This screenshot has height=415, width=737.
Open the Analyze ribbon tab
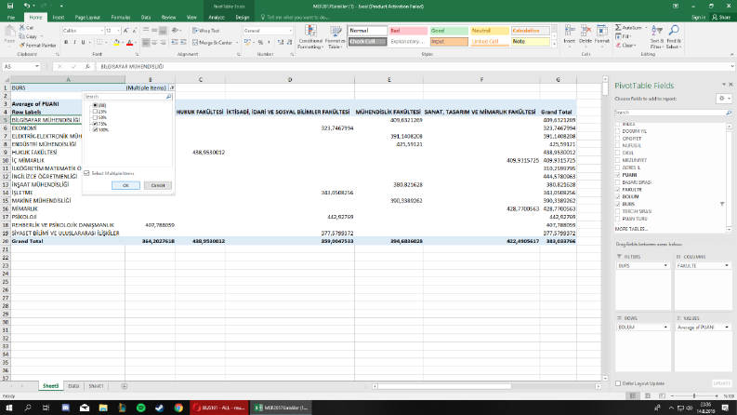217,18
